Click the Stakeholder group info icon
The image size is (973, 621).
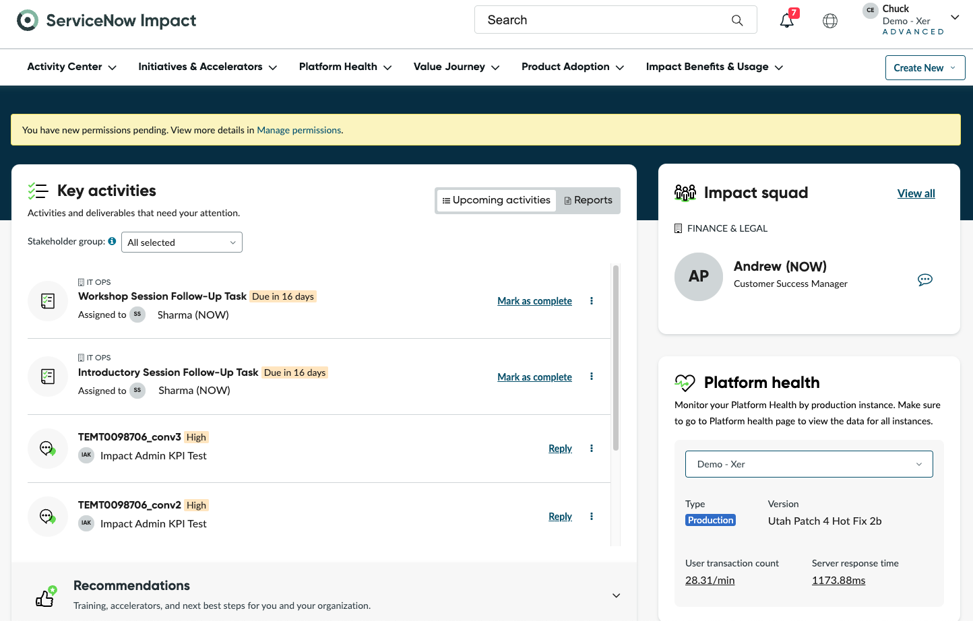tap(112, 241)
